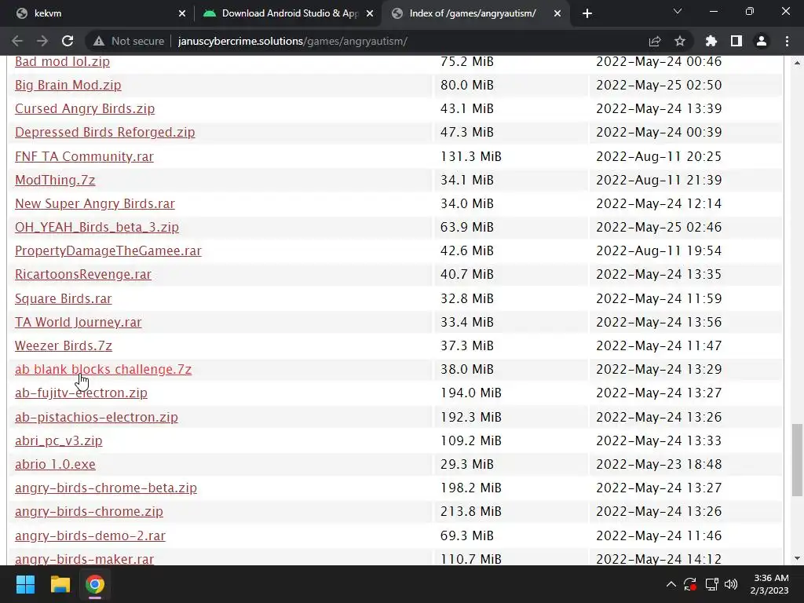Viewport: 804px width, 603px height.
Task: Open the Not secure site info warning
Action: coord(129,41)
